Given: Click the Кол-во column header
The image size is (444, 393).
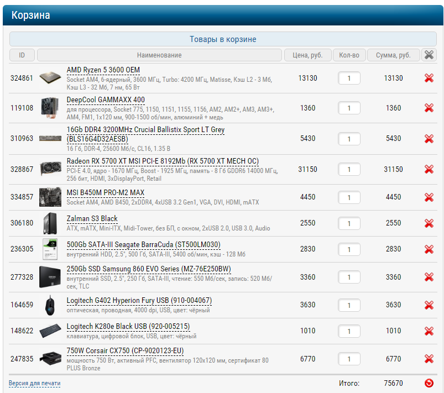Looking at the screenshot, I should tap(349, 55).
